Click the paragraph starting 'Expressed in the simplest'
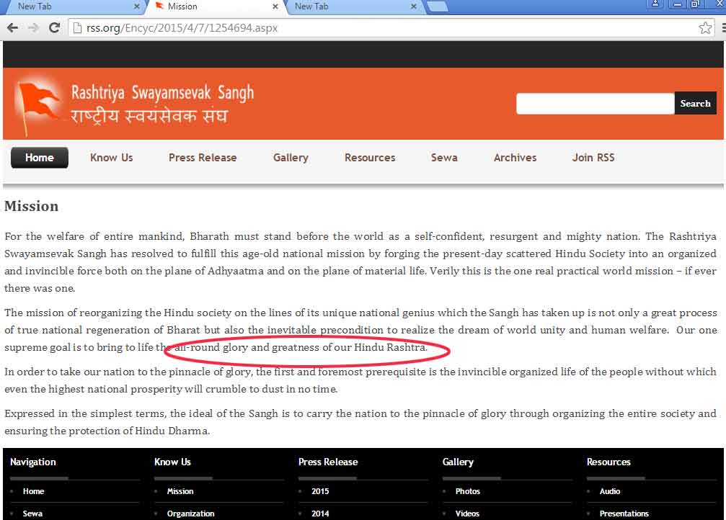The width and height of the screenshot is (726, 520). pyautogui.click(x=360, y=422)
